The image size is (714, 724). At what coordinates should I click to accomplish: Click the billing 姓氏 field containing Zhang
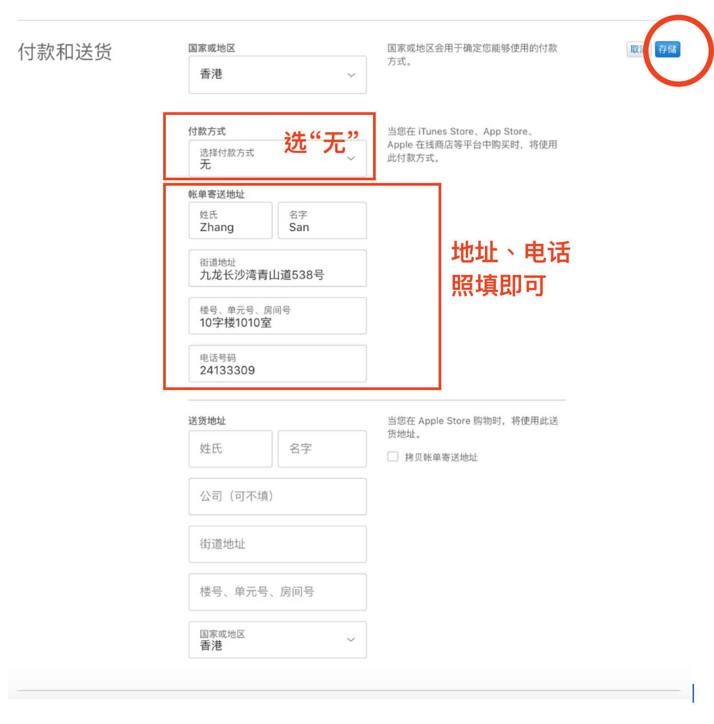click(x=230, y=221)
